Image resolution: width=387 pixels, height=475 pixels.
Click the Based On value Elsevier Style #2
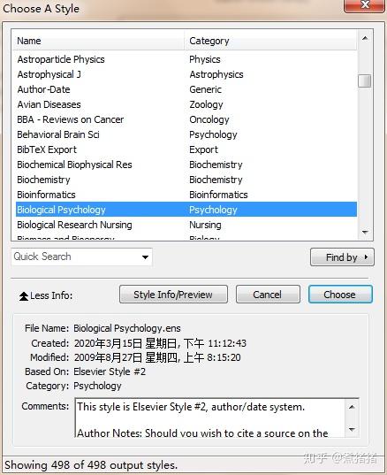coord(110,372)
